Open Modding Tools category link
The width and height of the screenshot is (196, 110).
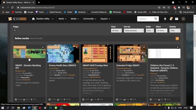[21, 71]
